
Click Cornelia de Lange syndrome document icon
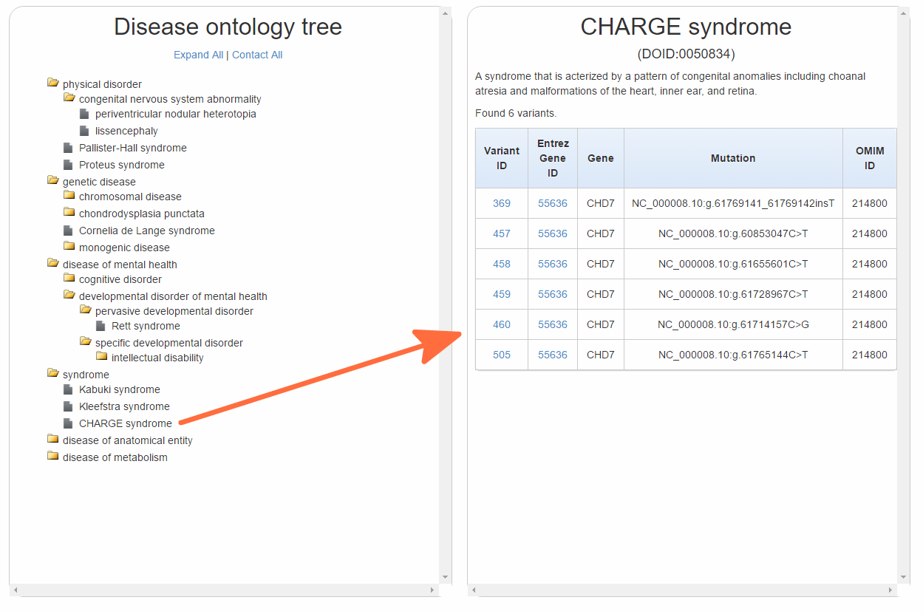[x=68, y=231]
